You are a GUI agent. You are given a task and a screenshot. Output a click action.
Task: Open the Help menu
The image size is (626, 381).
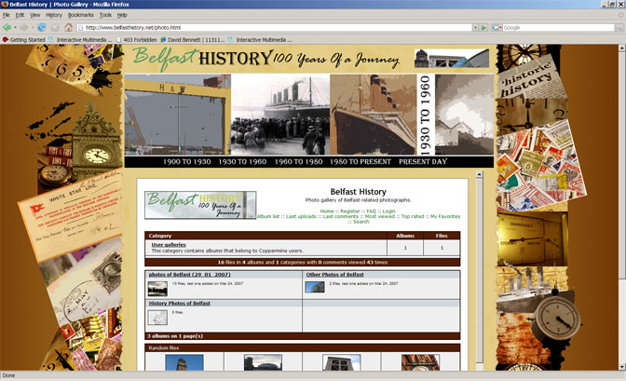[122, 15]
